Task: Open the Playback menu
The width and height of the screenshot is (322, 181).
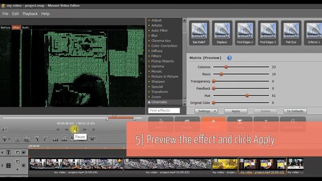Action: click(x=30, y=14)
